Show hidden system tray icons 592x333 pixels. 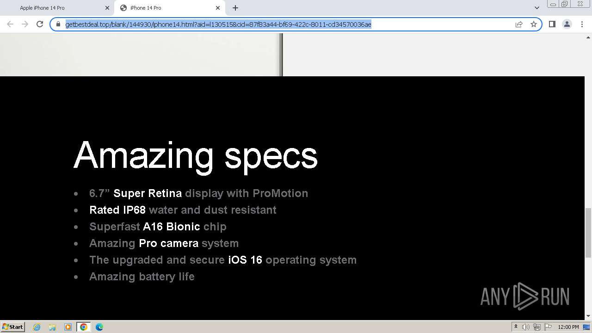[x=516, y=327]
